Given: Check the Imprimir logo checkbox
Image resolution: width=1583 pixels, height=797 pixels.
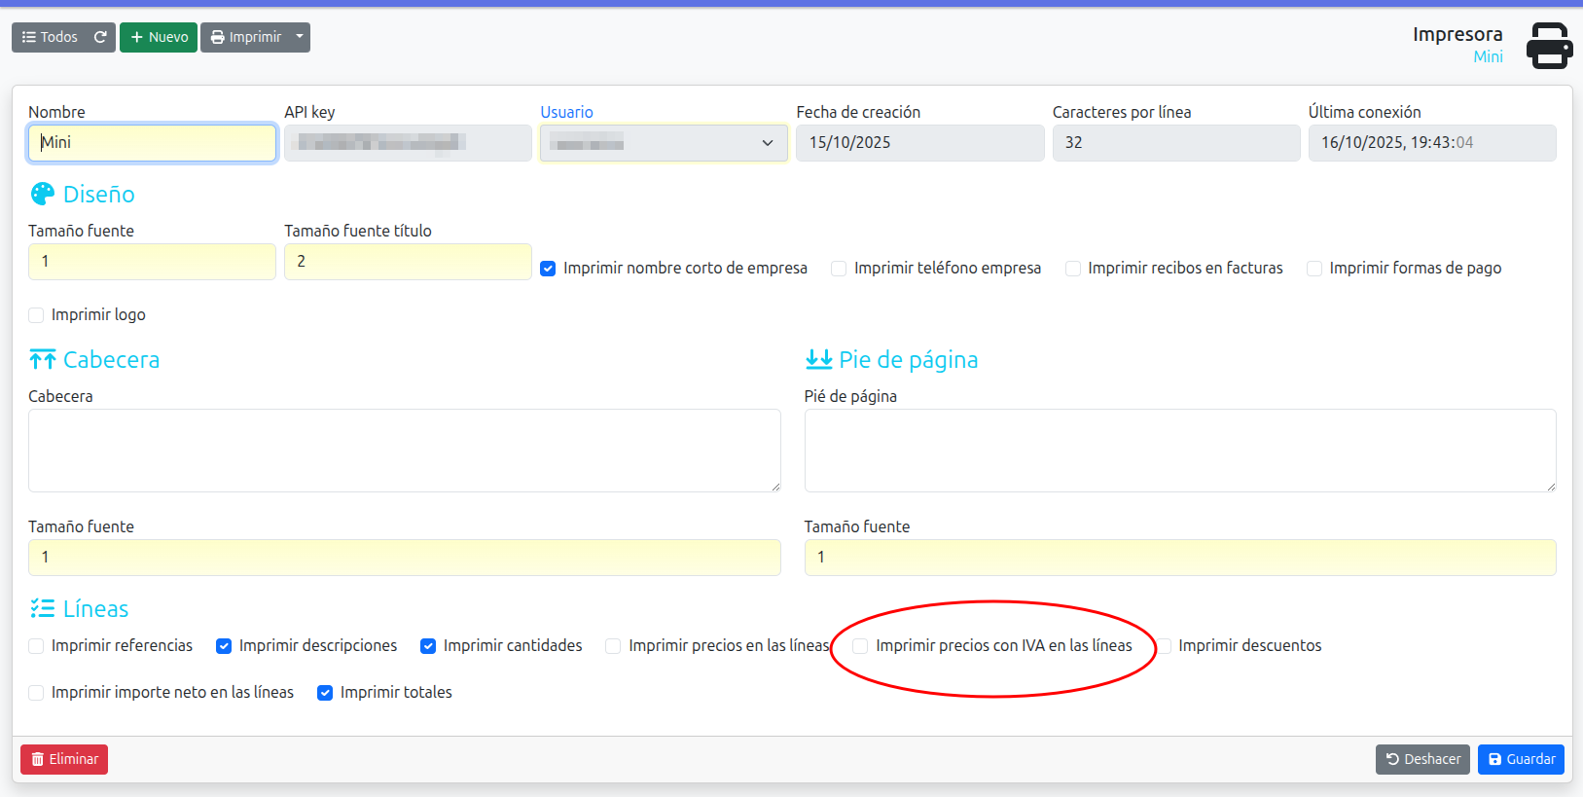Looking at the screenshot, I should pos(36,315).
